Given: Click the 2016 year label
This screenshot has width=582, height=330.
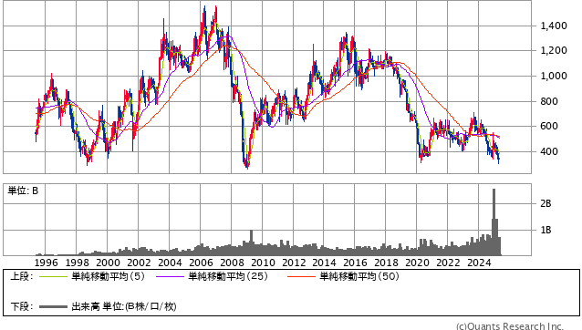Looking at the screenshot, I should coord(355,263).
